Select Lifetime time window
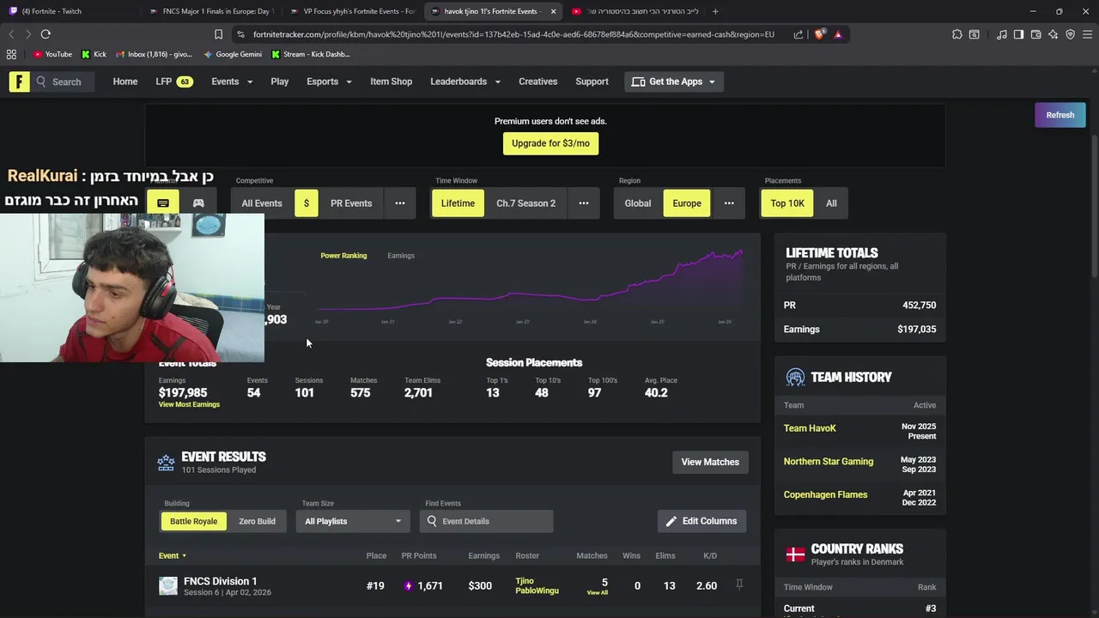1099x618 pixels. (458, 203)
